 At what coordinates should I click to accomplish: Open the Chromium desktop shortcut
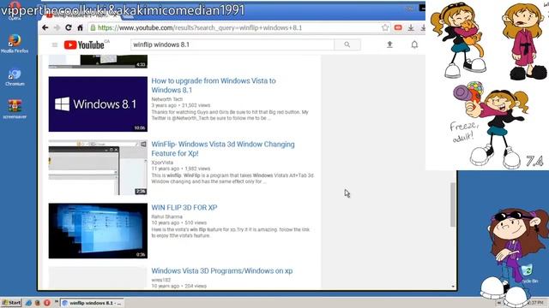coord(15,77)
